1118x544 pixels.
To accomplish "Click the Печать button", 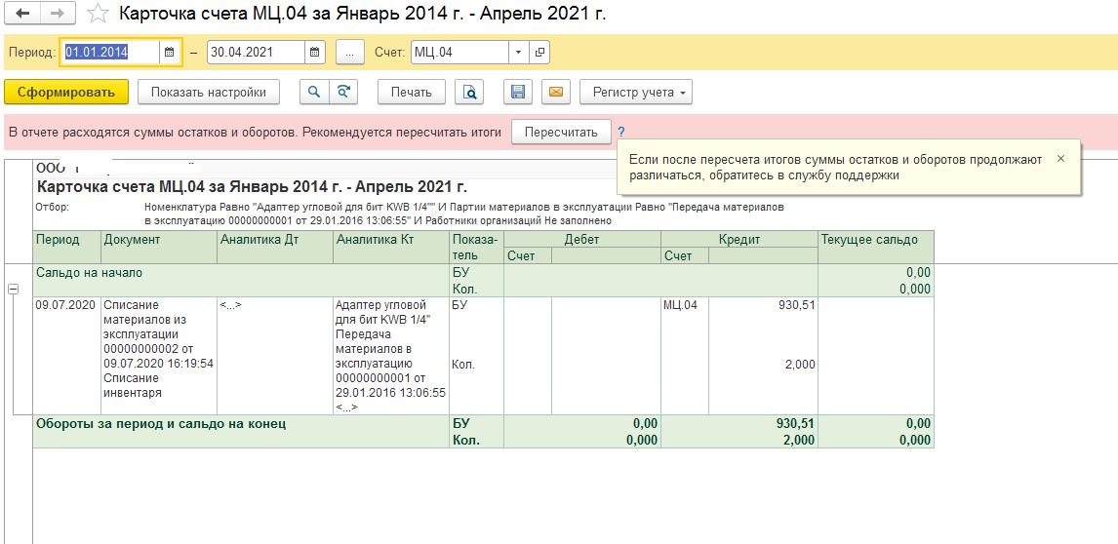I will point(412,92).
